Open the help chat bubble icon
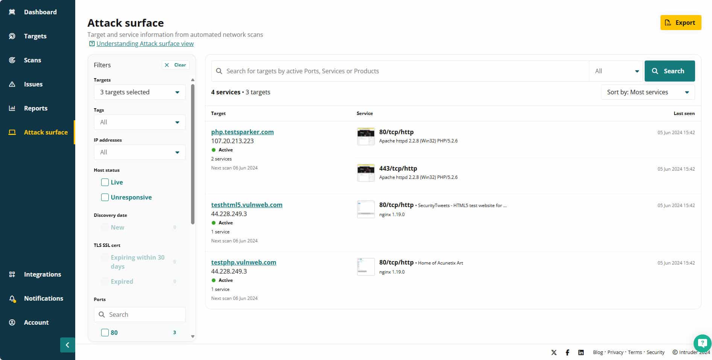 tap(702, 343)
